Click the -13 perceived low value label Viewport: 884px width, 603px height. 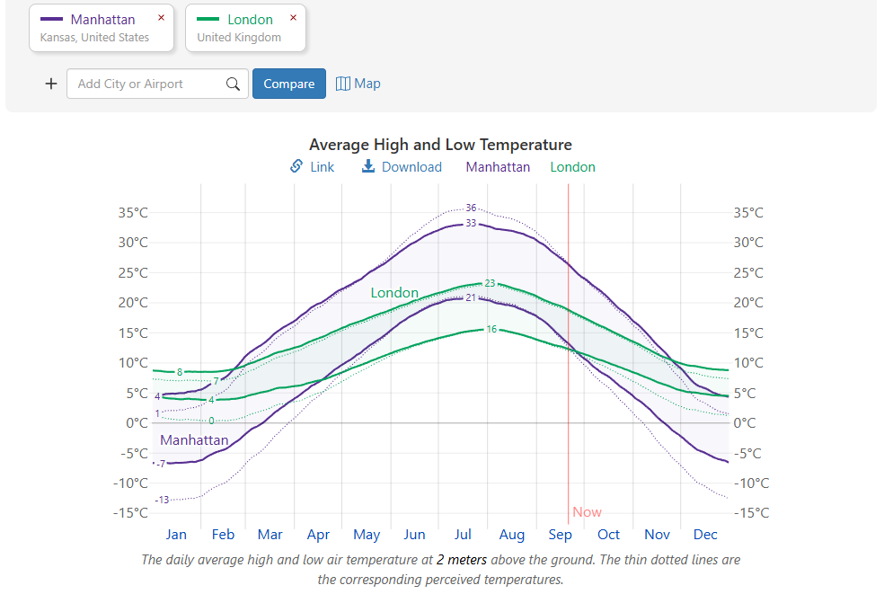pyautogui.click(x=163, y=500)
